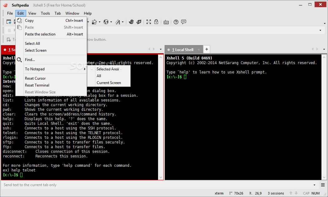
Task: Open the font dropdown arrow
Action: coord(123,22)
